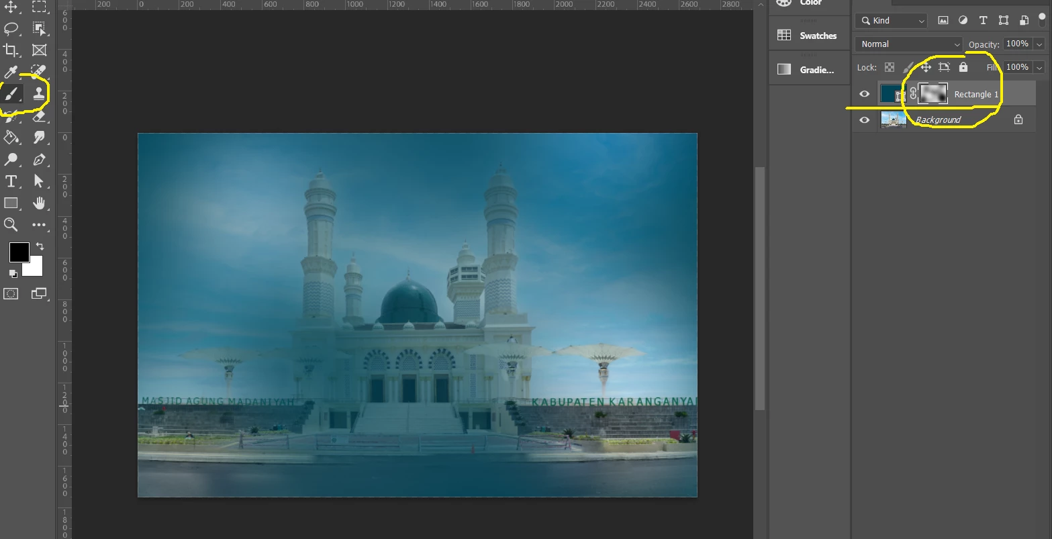Select the Eraser tool

click(39, 115)
